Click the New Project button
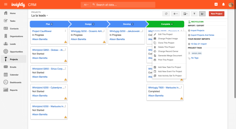236x129 pixels. click(x=217, y=14)
